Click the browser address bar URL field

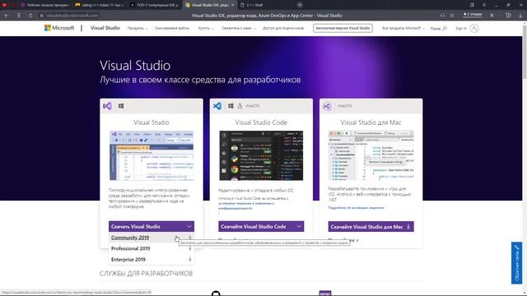pos(72,16)
